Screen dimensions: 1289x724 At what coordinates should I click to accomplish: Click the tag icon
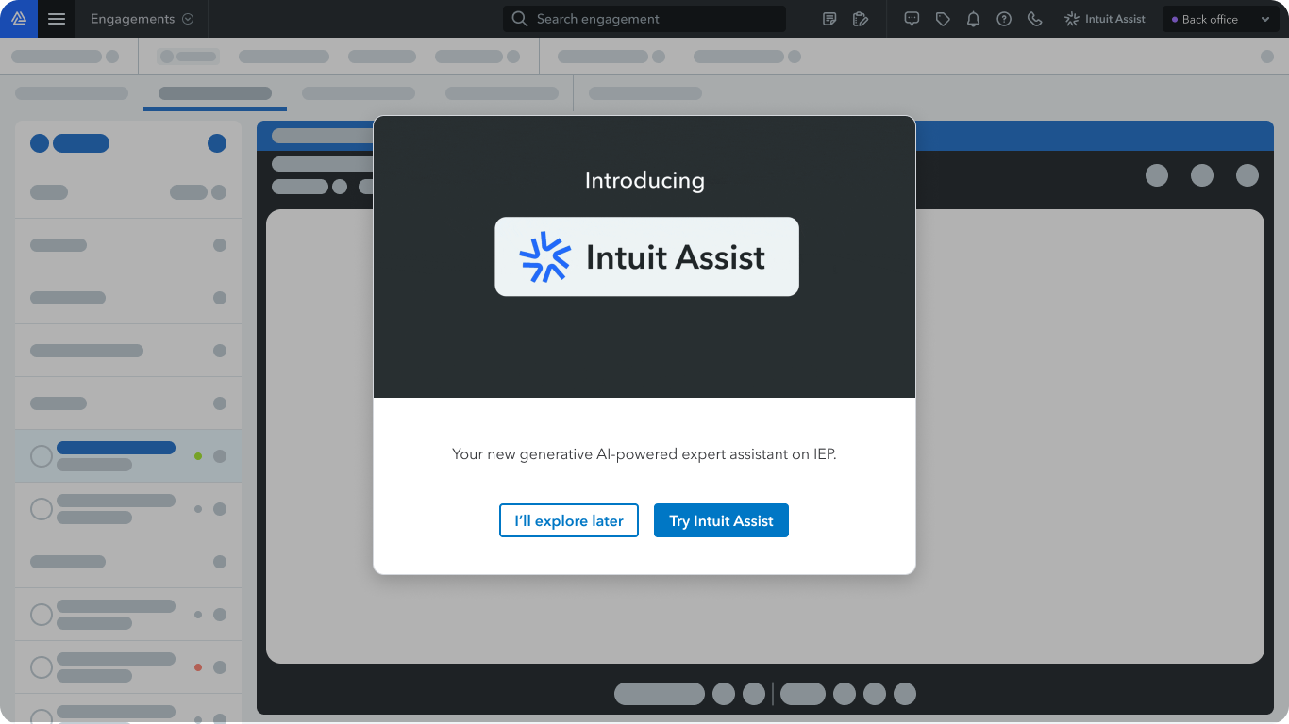pos(943,19)
